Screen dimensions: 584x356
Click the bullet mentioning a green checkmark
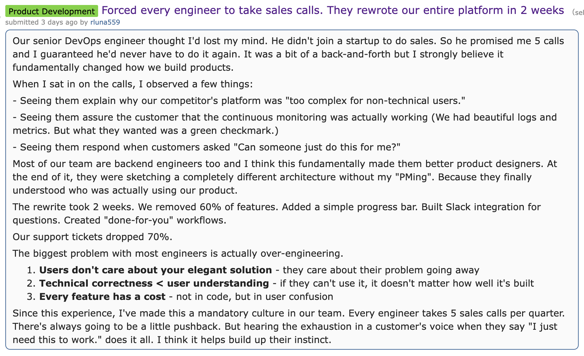coord(285,124)
